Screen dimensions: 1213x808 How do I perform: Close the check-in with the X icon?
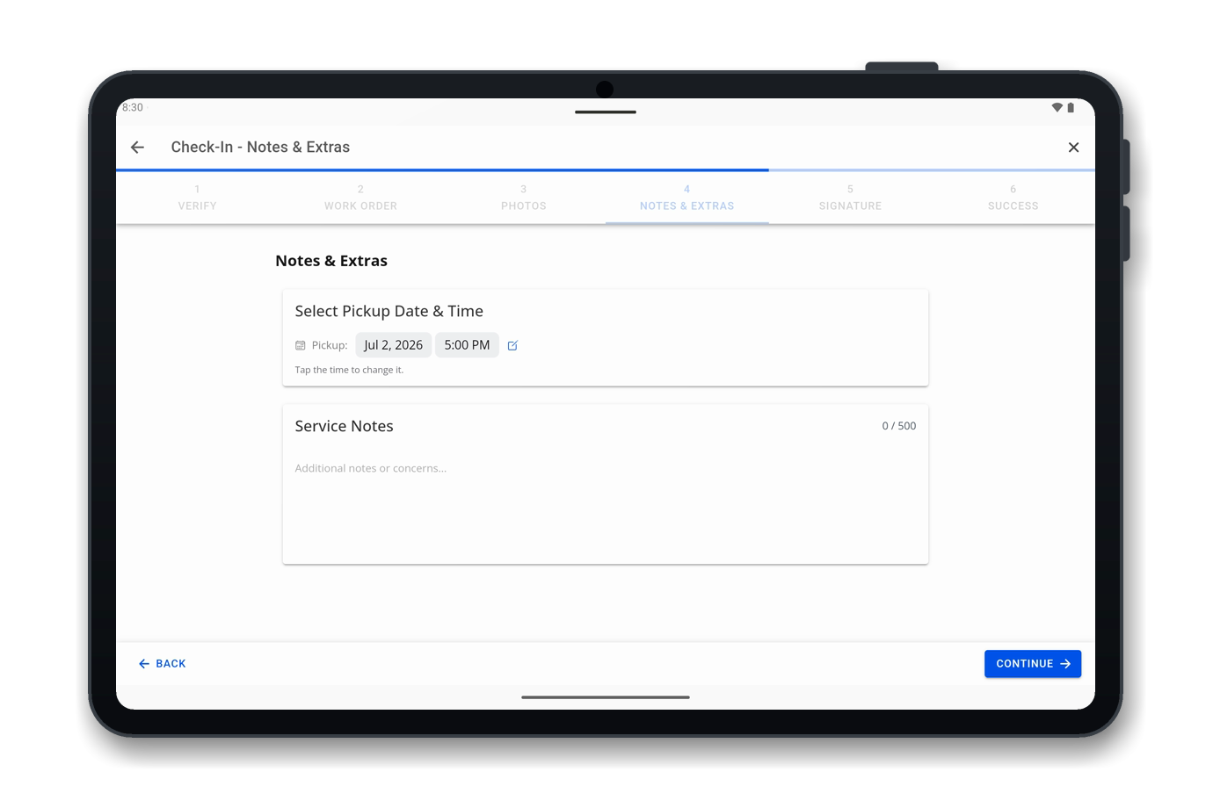pyautogui.click(x=1073, y=148)
